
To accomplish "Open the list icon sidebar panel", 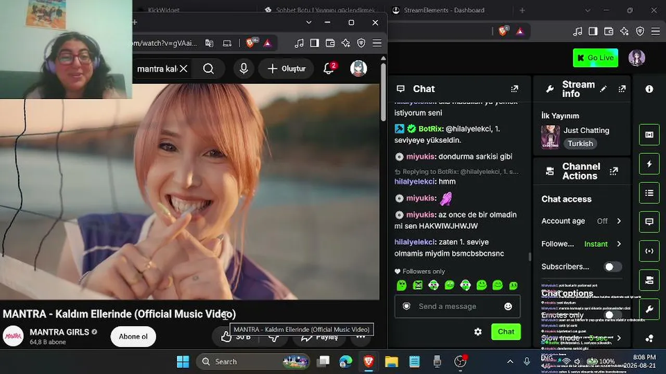I will pyautogui.click(x=649, y=193).
